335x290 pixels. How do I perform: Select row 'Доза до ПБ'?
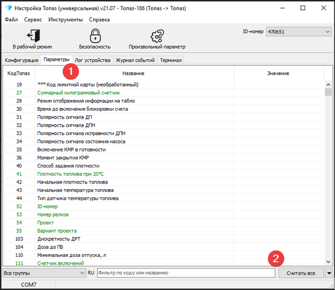[x=164, y=247]
